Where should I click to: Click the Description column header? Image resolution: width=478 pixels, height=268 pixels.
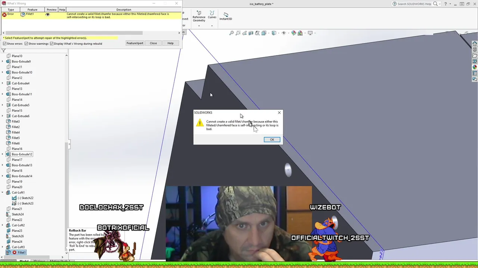point(124,10)
